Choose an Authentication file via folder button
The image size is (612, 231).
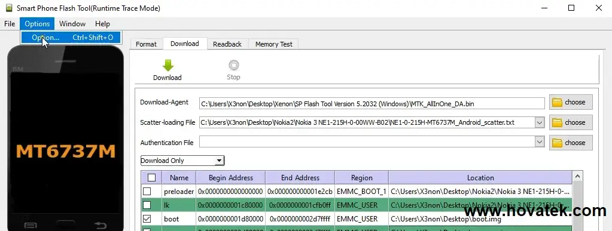[571, 143]
